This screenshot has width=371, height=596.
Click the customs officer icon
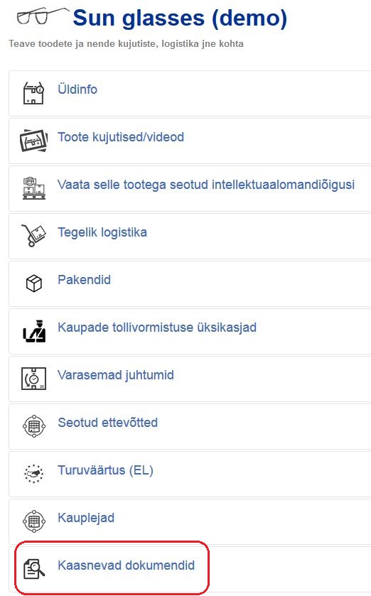pyautogui.click(x=34, y=331)
